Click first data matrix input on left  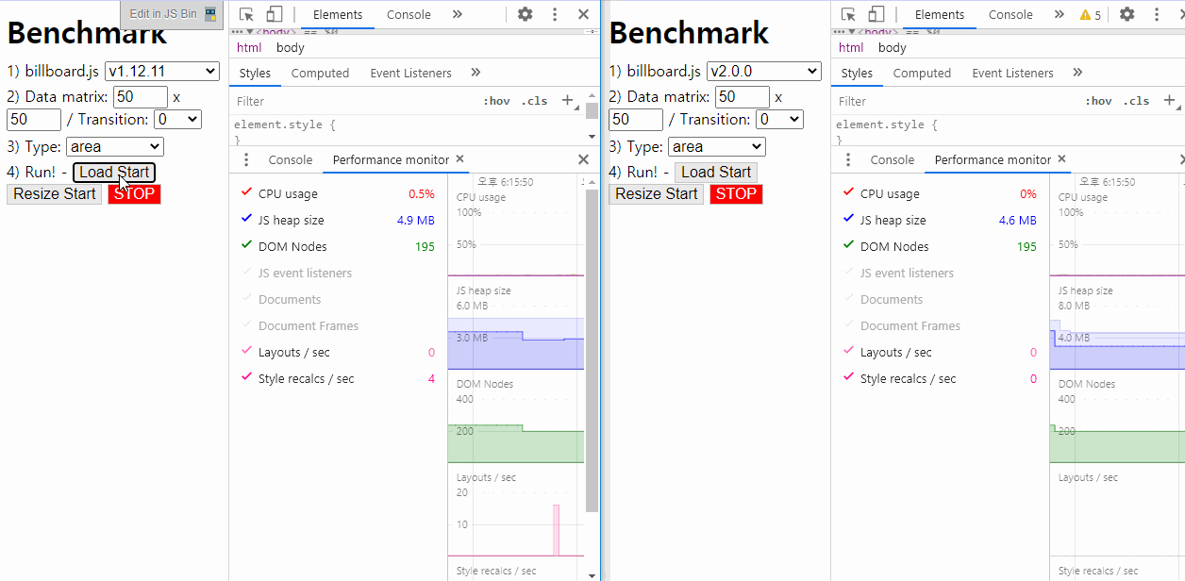pos(141,96)
